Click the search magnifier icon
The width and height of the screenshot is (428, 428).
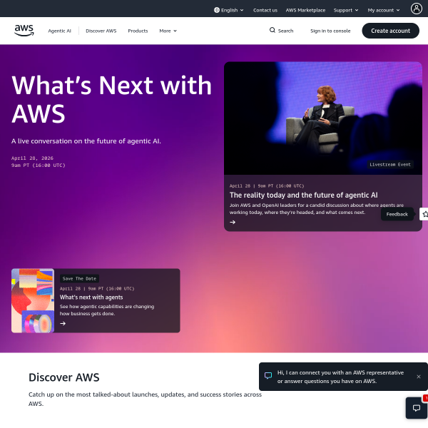coord(272,30)
